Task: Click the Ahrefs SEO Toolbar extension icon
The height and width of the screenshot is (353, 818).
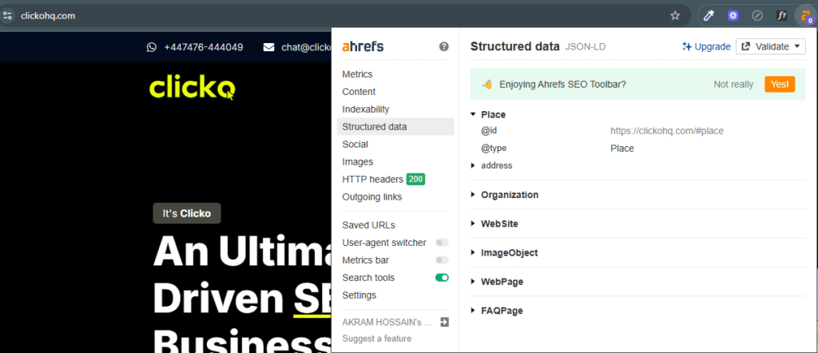Action: [x=806, y=16]
